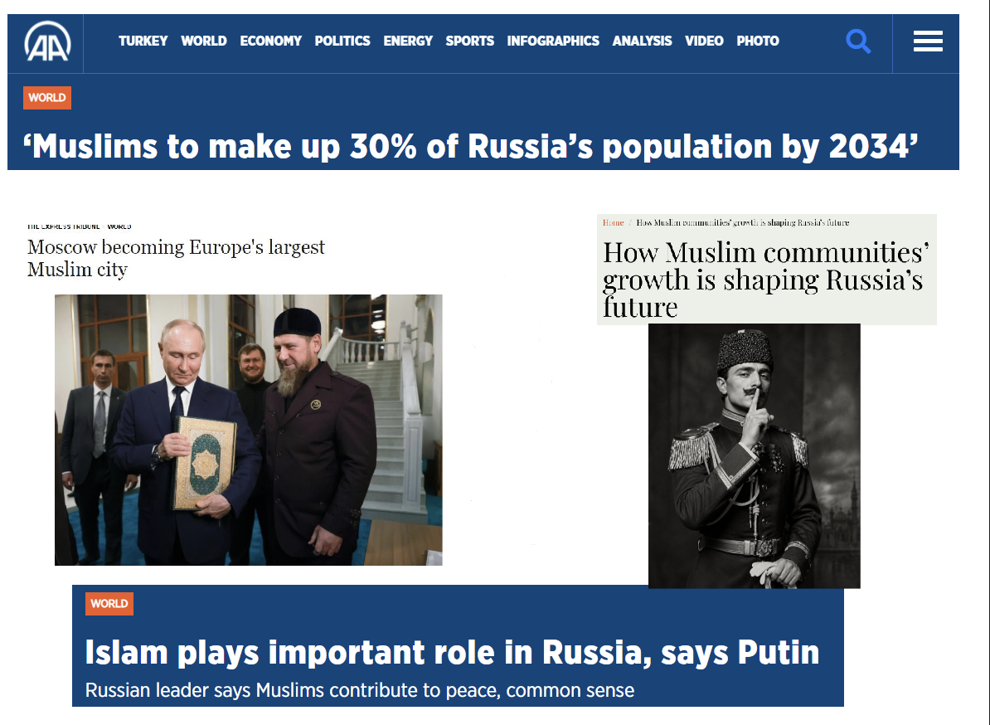This screenshot has width=990, height=725.
Task: Open the 'Muslims to make up 30%' headline
Action: click(x=470, y=147)
